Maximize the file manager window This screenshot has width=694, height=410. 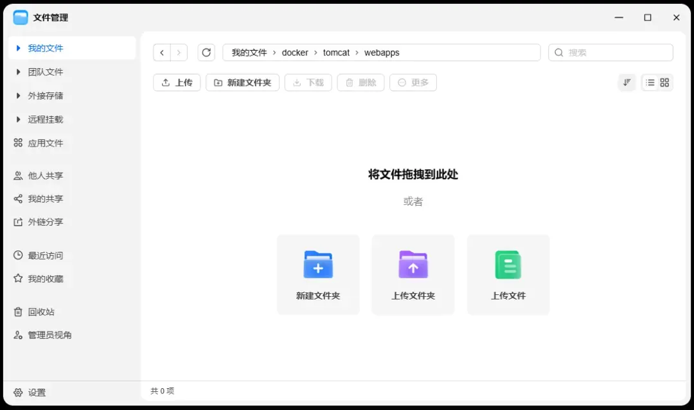click(648, 18)
